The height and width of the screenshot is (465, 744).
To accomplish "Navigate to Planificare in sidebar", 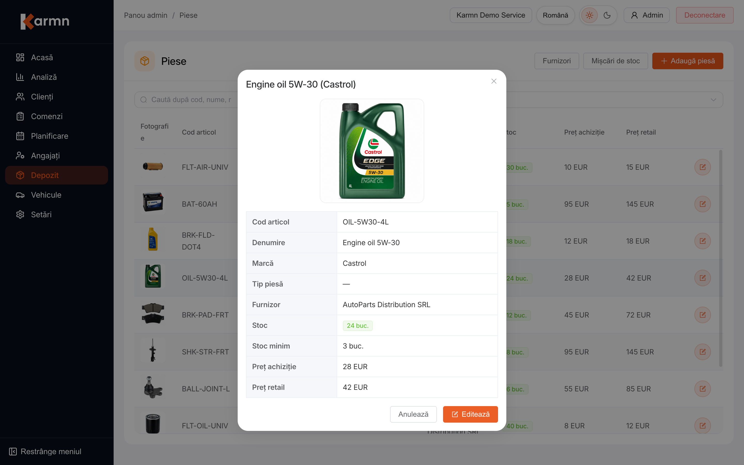I will (x=57, y=136).
